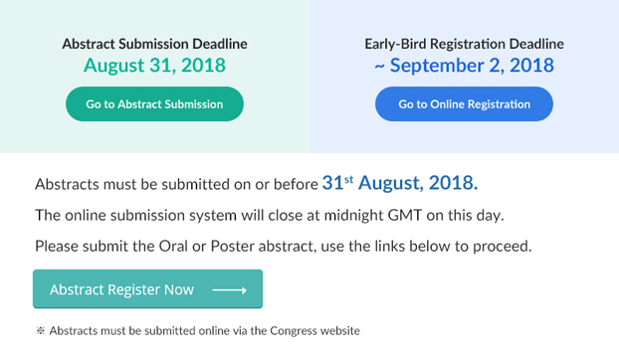
Task: Click the blue September 2, 2018 date
Action: pyautogui.click(x=472, y=66)
